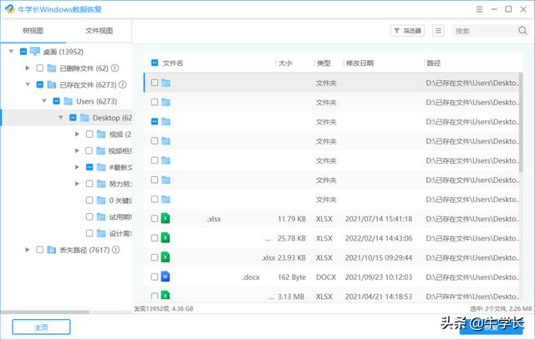Open the 筛选器 filter button
Image resolution: width=535 pixels, height=340 pixels.
click(408, 31)
